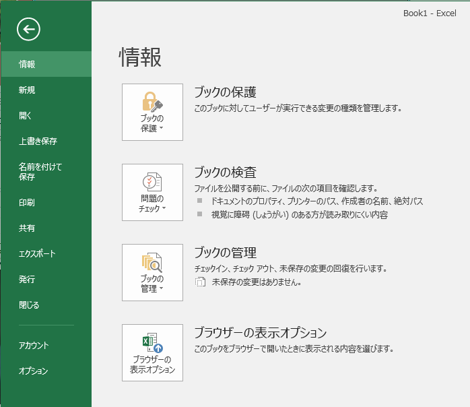Click the back arrow to exit backstage
Viewport: 470px width, 407px height.
28,29
